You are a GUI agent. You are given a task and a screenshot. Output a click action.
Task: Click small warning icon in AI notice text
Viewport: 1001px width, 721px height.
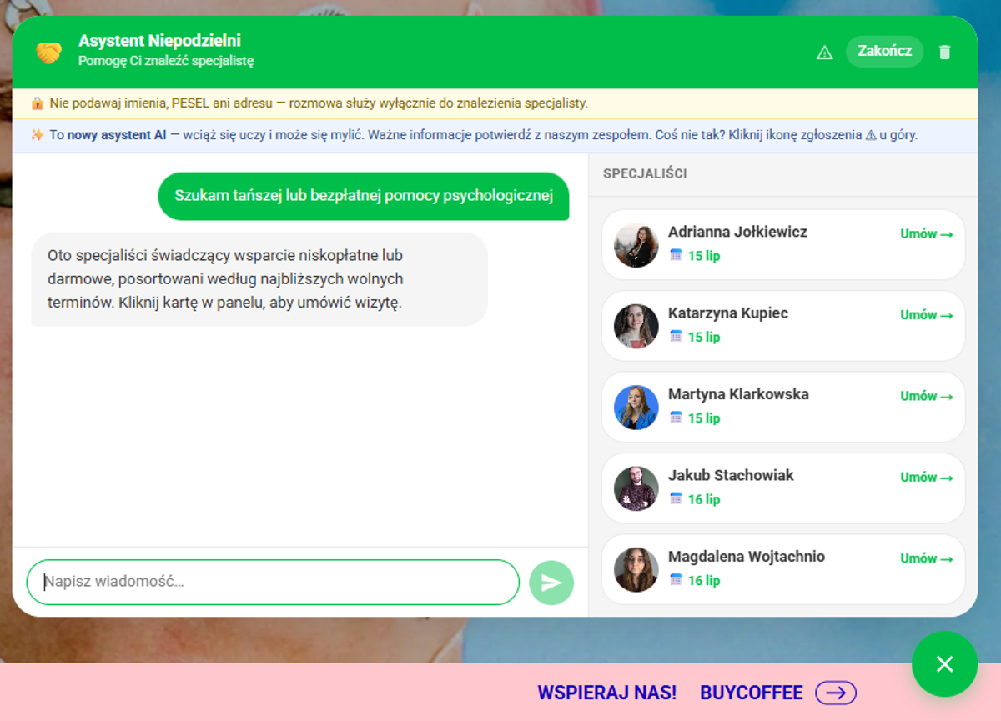871,135
